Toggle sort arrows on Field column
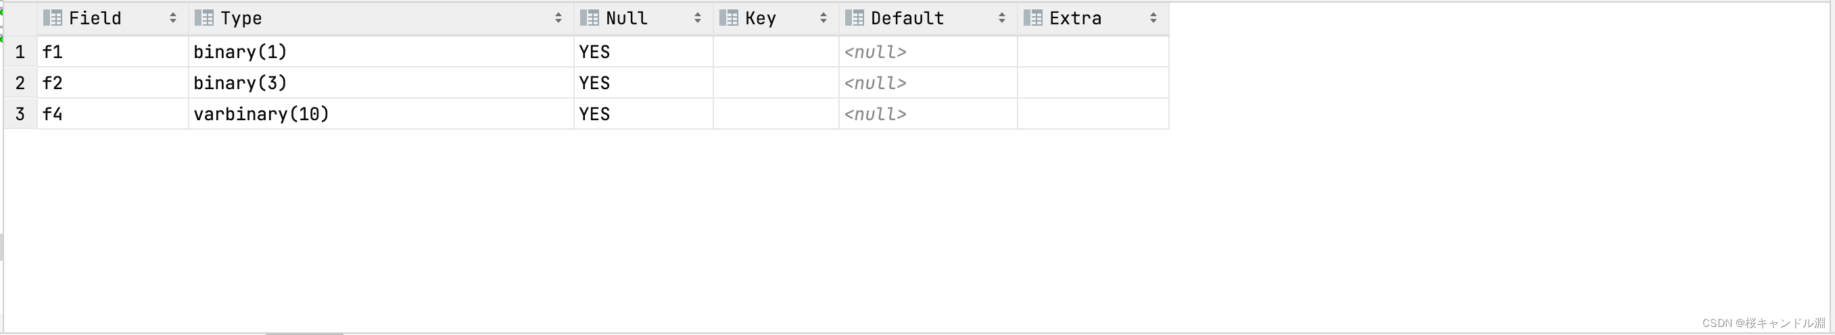1835x335 pixels. [x=173, y=18]
